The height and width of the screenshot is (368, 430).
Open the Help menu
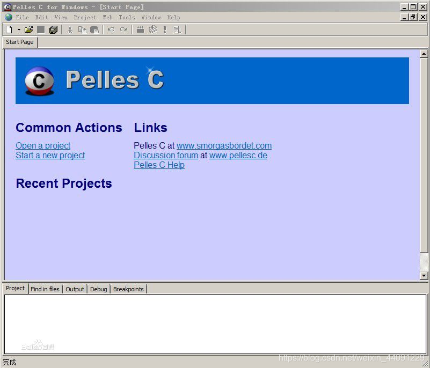point(173,17)
